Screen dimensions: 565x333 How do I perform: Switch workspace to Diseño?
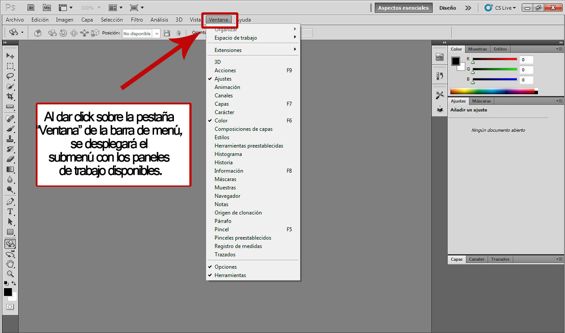[x=447, y=7]
